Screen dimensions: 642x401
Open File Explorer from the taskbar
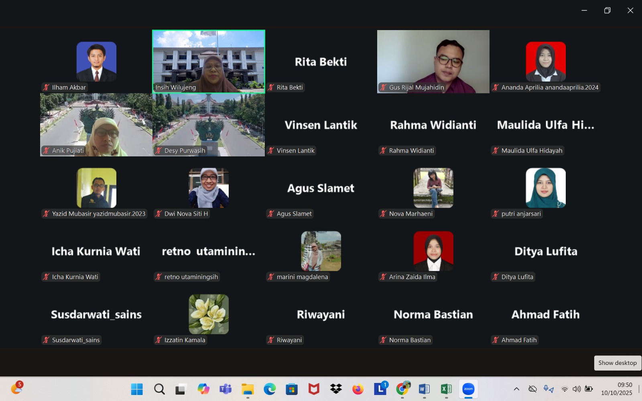248,389
